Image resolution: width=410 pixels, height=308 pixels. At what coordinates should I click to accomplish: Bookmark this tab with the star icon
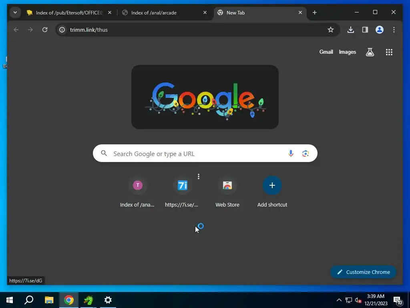tap(330, 30)
